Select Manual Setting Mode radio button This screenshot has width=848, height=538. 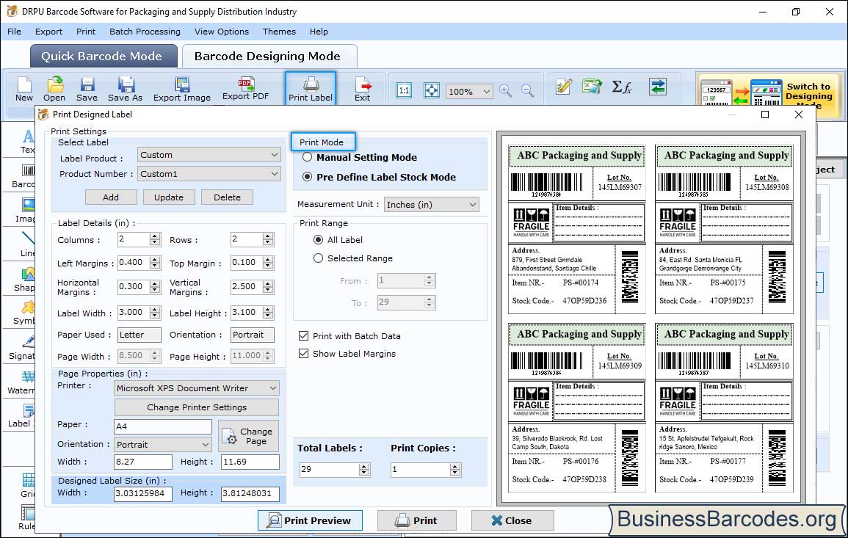coord(307,157)
